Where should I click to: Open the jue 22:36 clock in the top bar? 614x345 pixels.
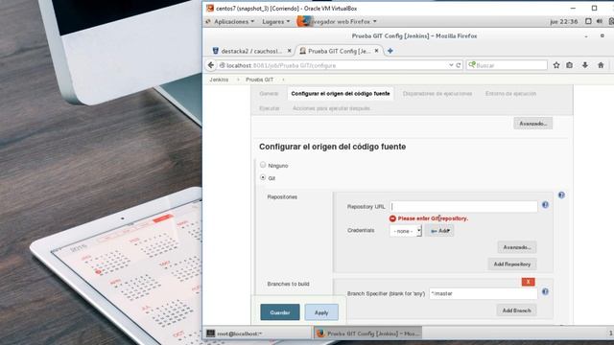coord(563,21)
